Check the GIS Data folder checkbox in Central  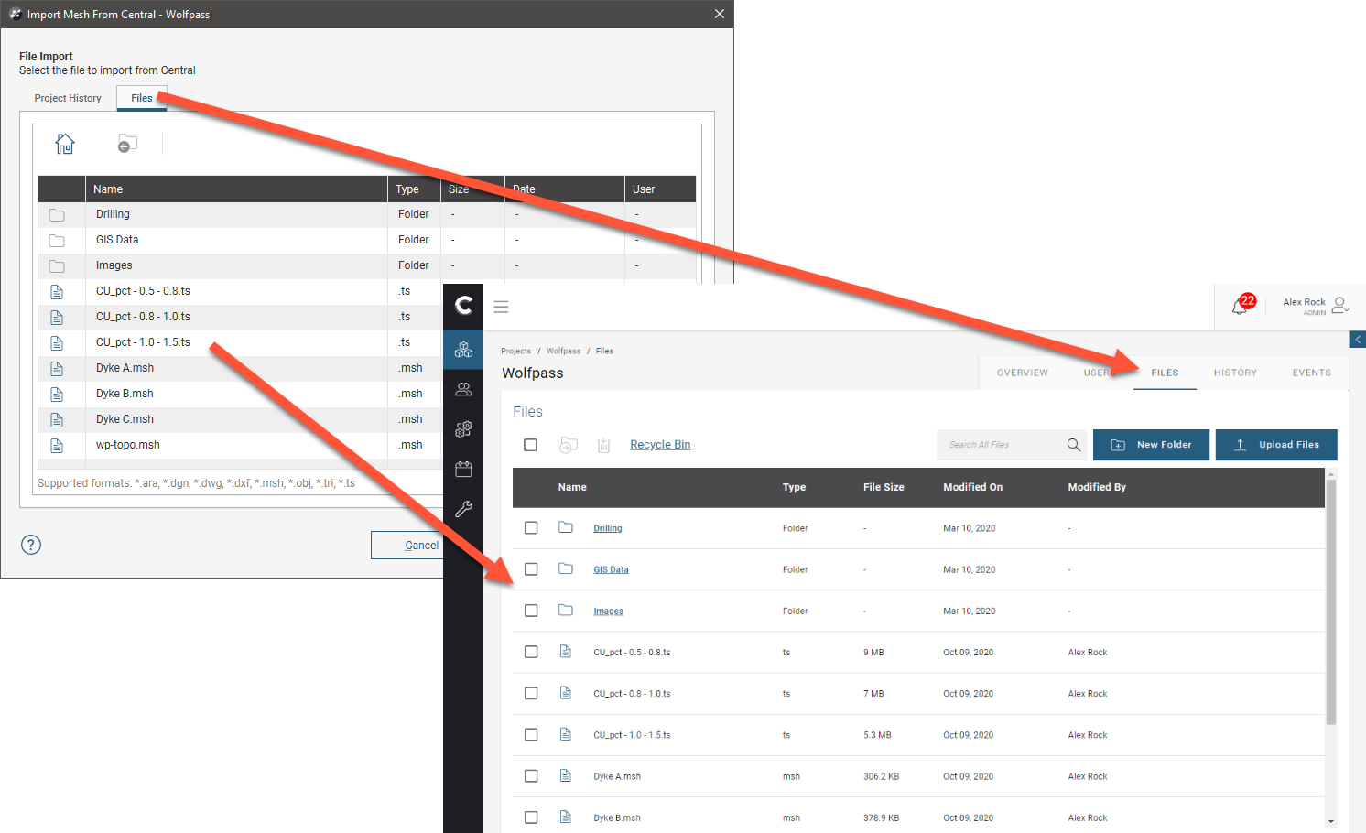point(531,569)
